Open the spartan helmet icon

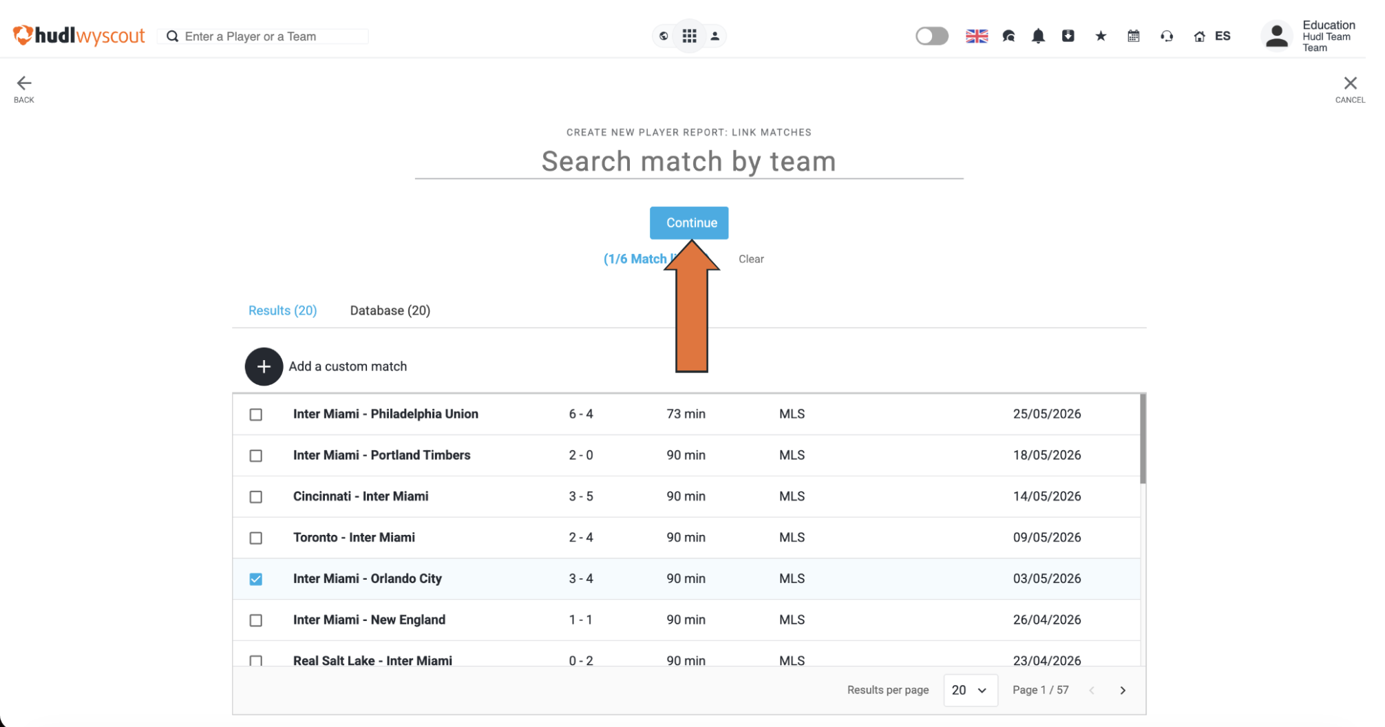(x=1008, y=36)
